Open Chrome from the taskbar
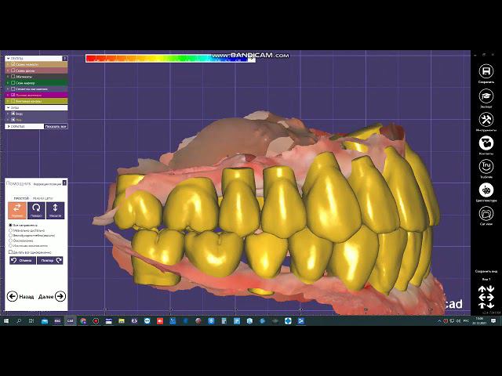Screen dimensions: 502x376 click(83, 320)
